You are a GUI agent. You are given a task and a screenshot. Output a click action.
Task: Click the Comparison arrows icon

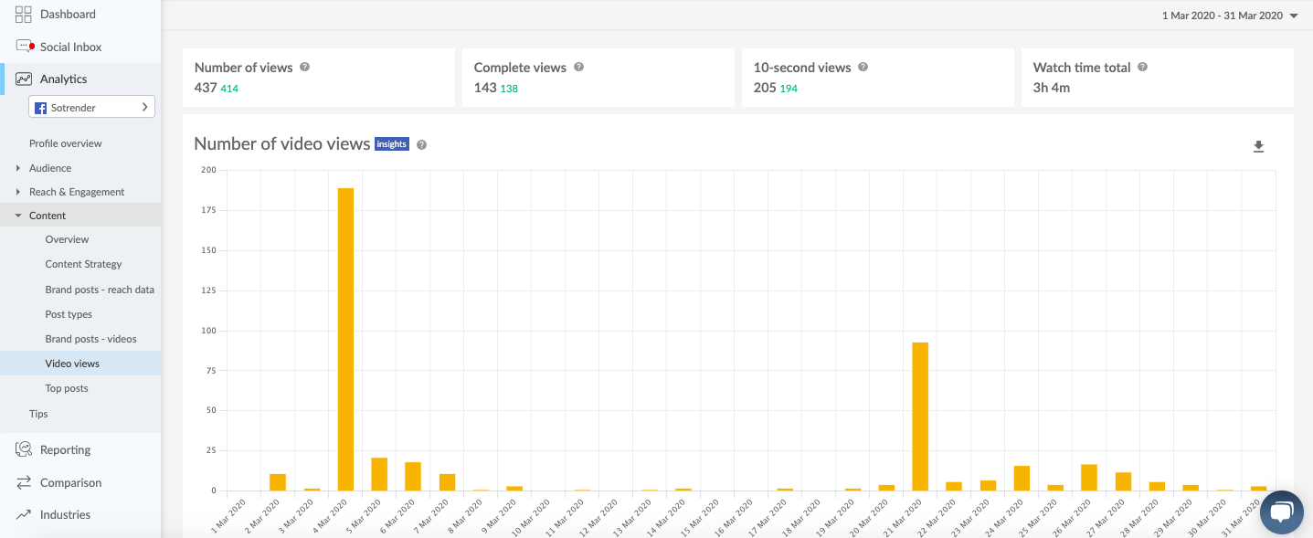24,482
